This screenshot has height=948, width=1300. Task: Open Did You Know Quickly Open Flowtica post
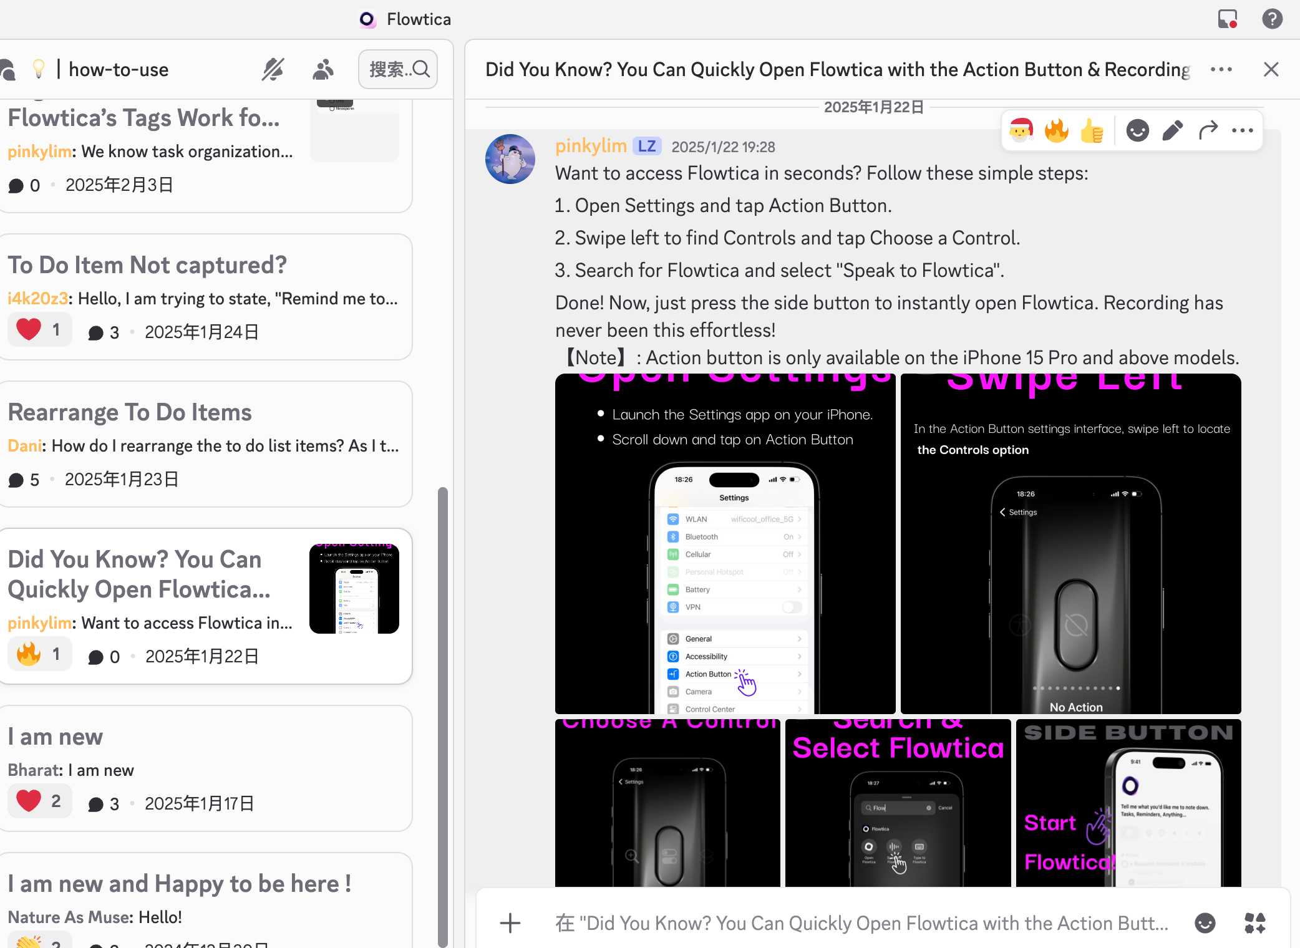[x=206, y=606]
